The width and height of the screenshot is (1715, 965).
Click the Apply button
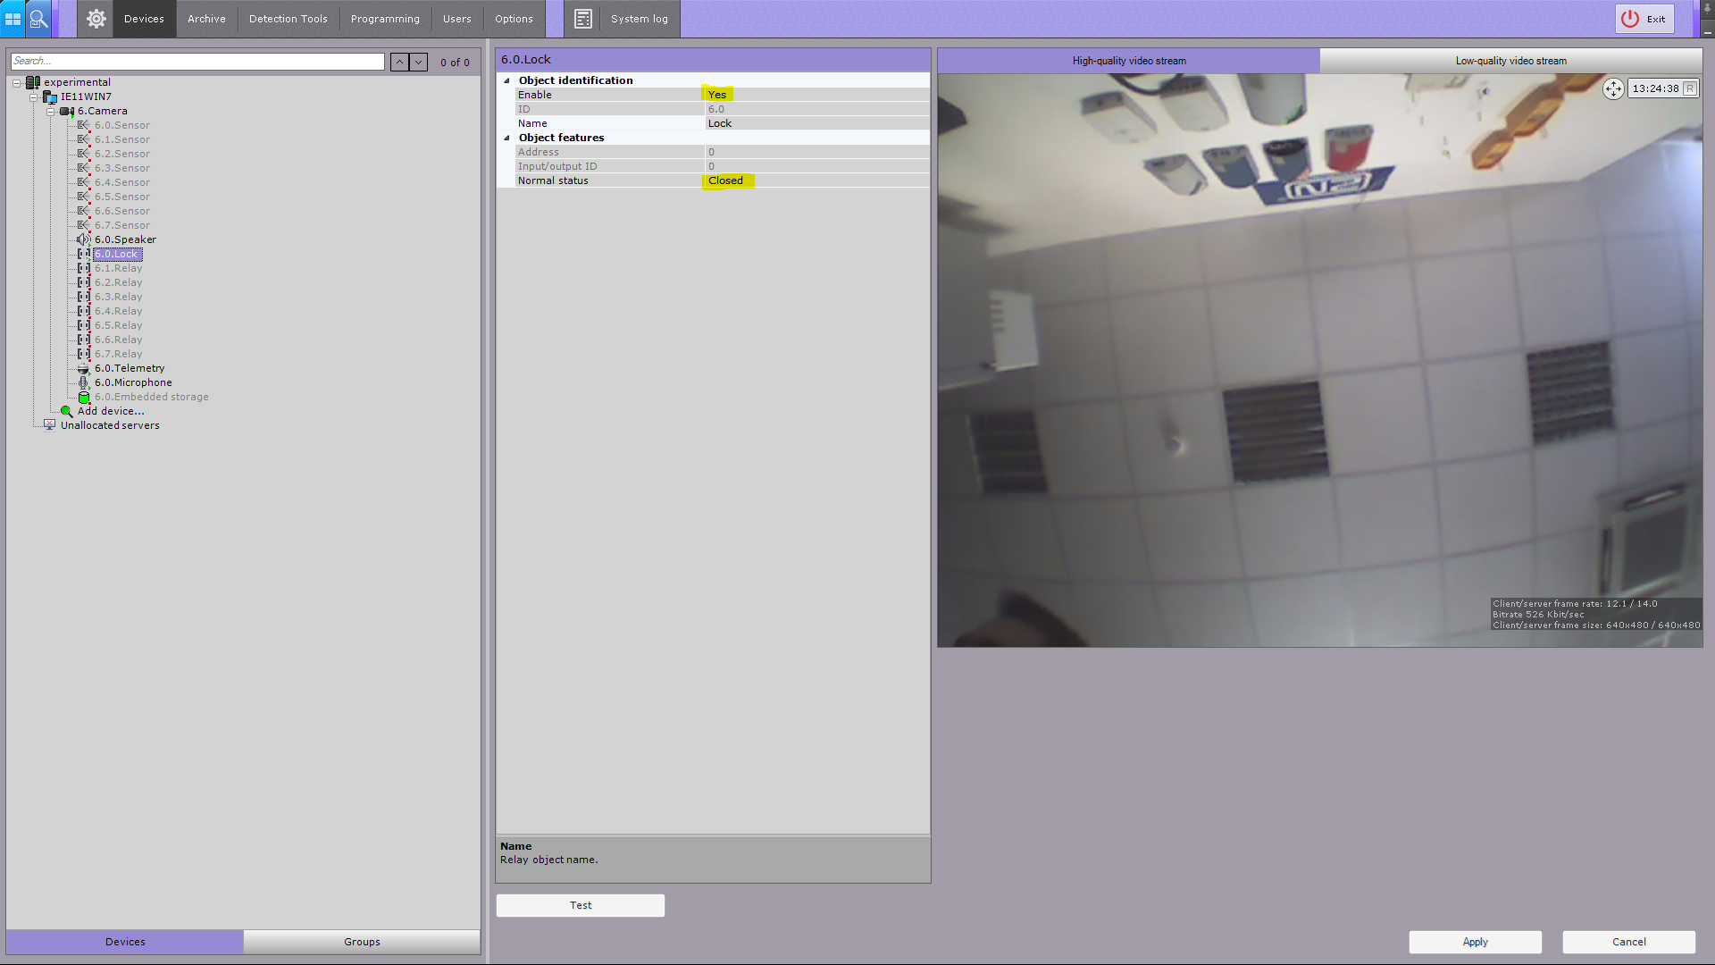1475,942
